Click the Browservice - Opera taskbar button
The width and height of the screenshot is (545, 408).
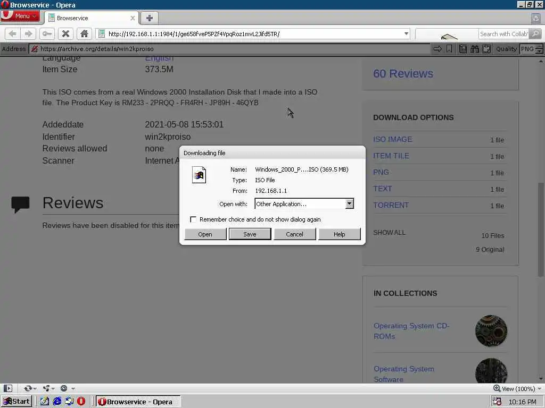138,402
